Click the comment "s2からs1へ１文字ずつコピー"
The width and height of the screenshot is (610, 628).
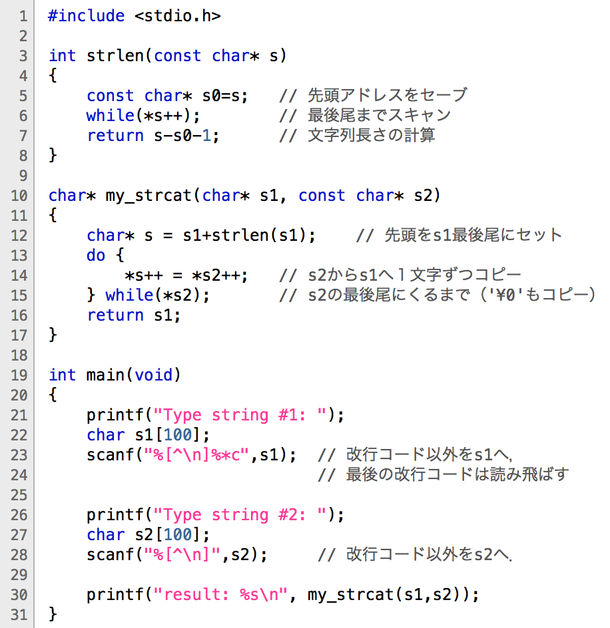pyautogui.click(x=415, y=275)
